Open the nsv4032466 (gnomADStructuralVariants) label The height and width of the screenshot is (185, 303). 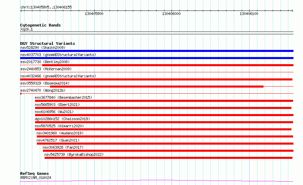click(58, 76)
